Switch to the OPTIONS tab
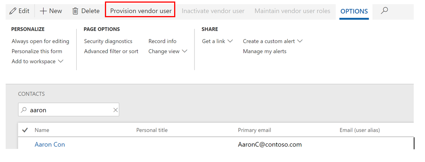 [x=354, y=11]
